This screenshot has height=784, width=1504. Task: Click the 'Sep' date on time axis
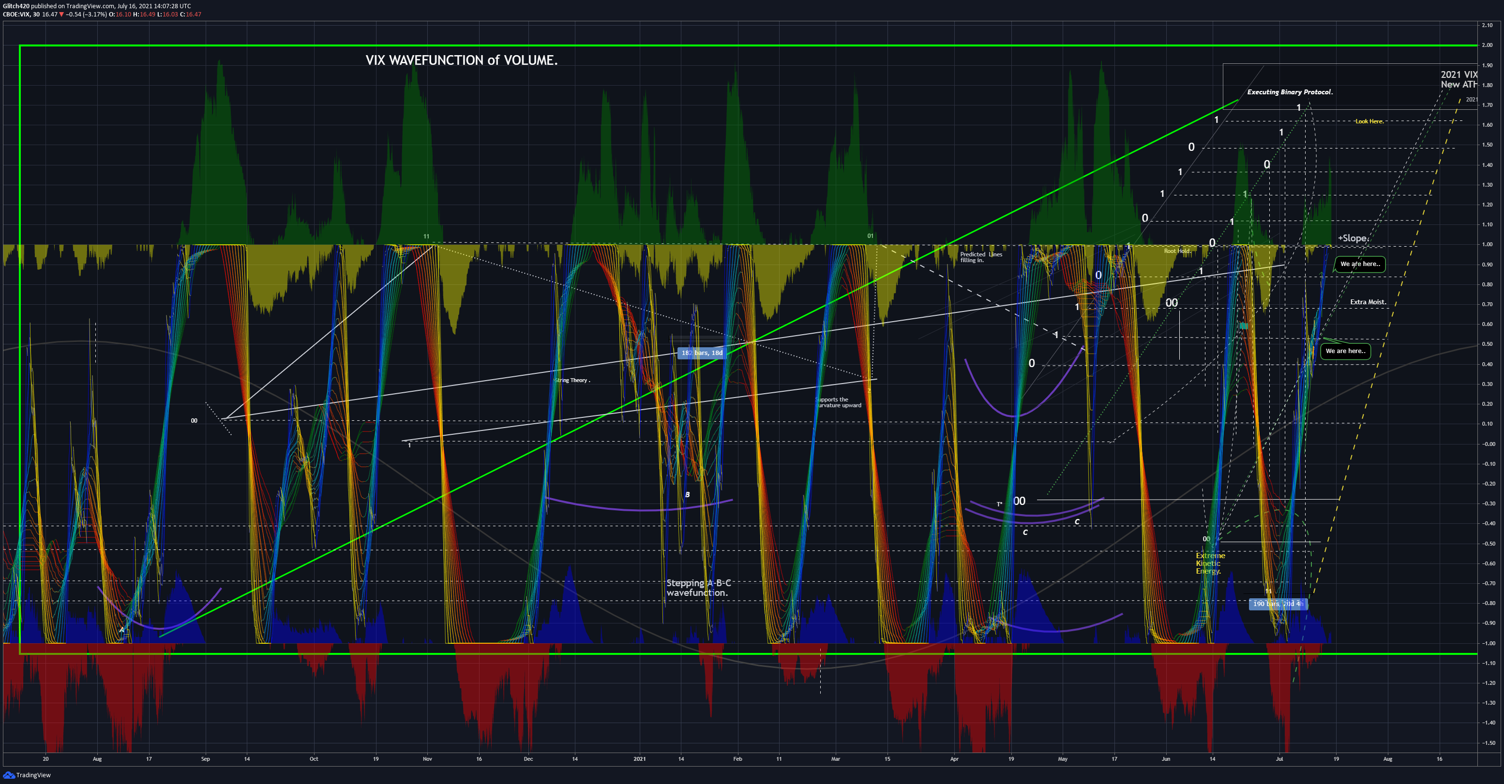click(206, 759)
